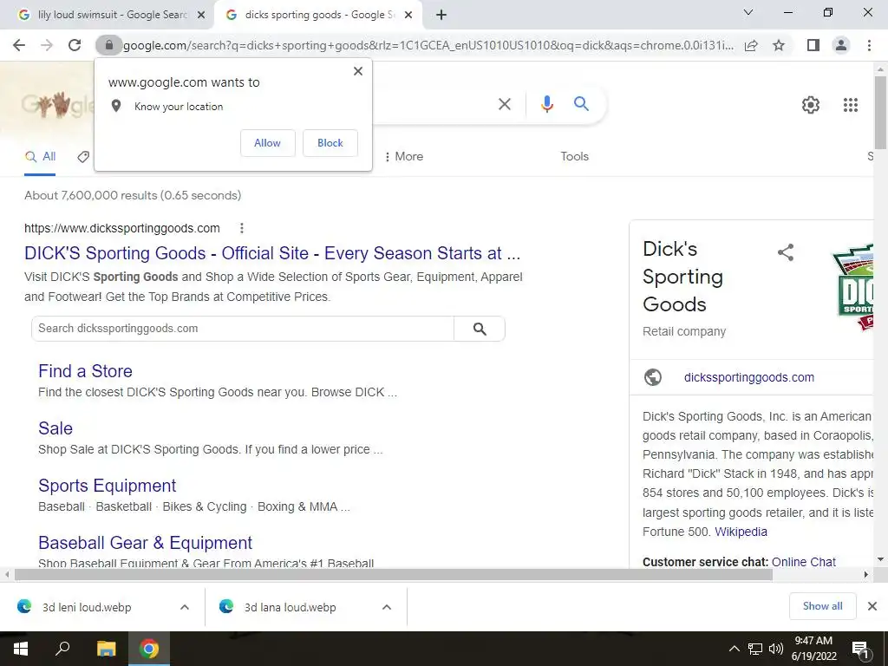Close the downloads bar

[872, 606]
